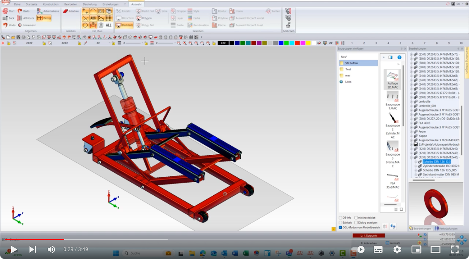This screenshot has height=259, width=469.
Task: Open the Datei menu
Action: click(x=18, y=4)
